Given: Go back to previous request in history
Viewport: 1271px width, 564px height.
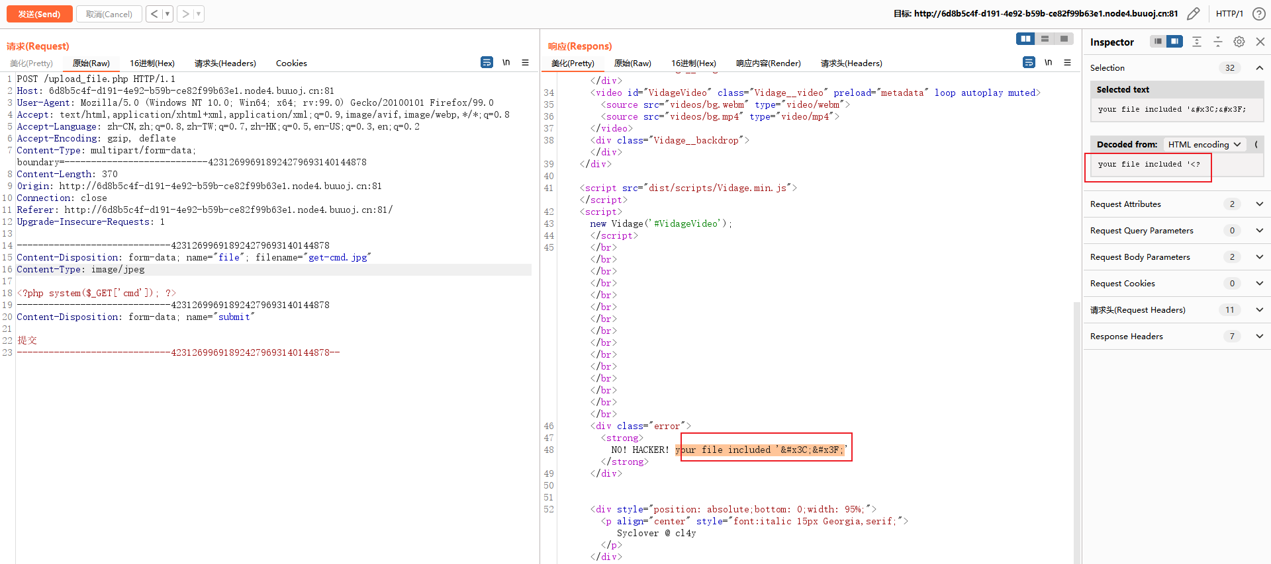Looking at the screenshot, I should [x=154, y=14].
